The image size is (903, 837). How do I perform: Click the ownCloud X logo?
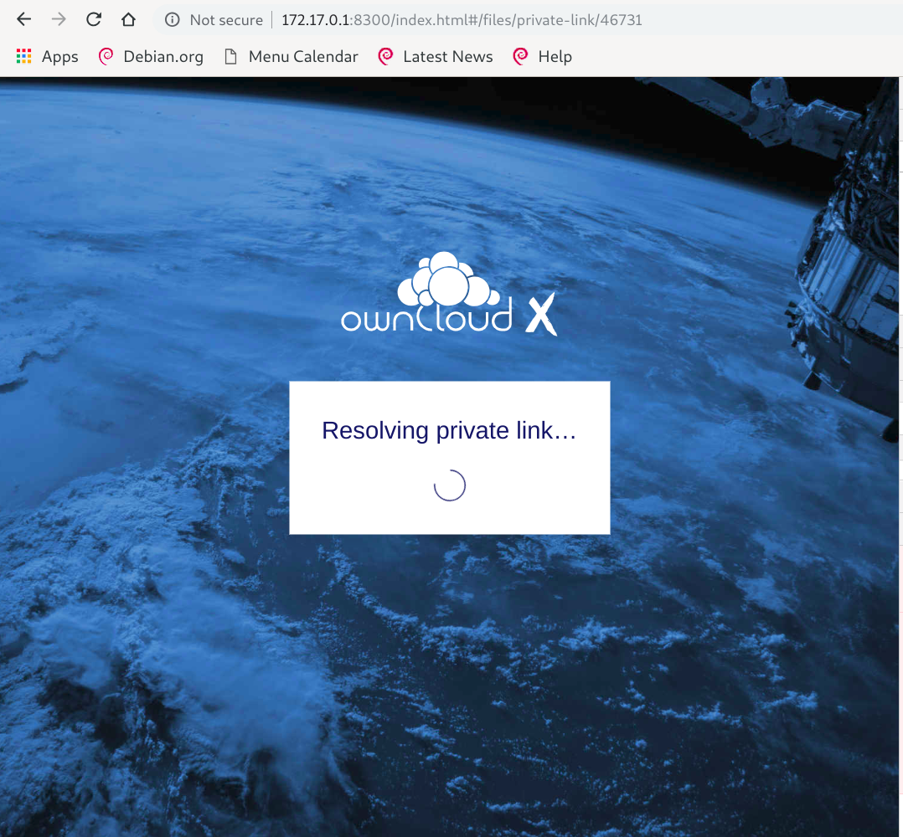[449, 293]
